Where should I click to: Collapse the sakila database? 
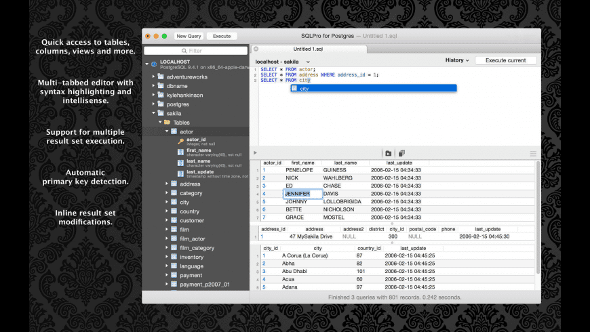click(x=153, y=112)
